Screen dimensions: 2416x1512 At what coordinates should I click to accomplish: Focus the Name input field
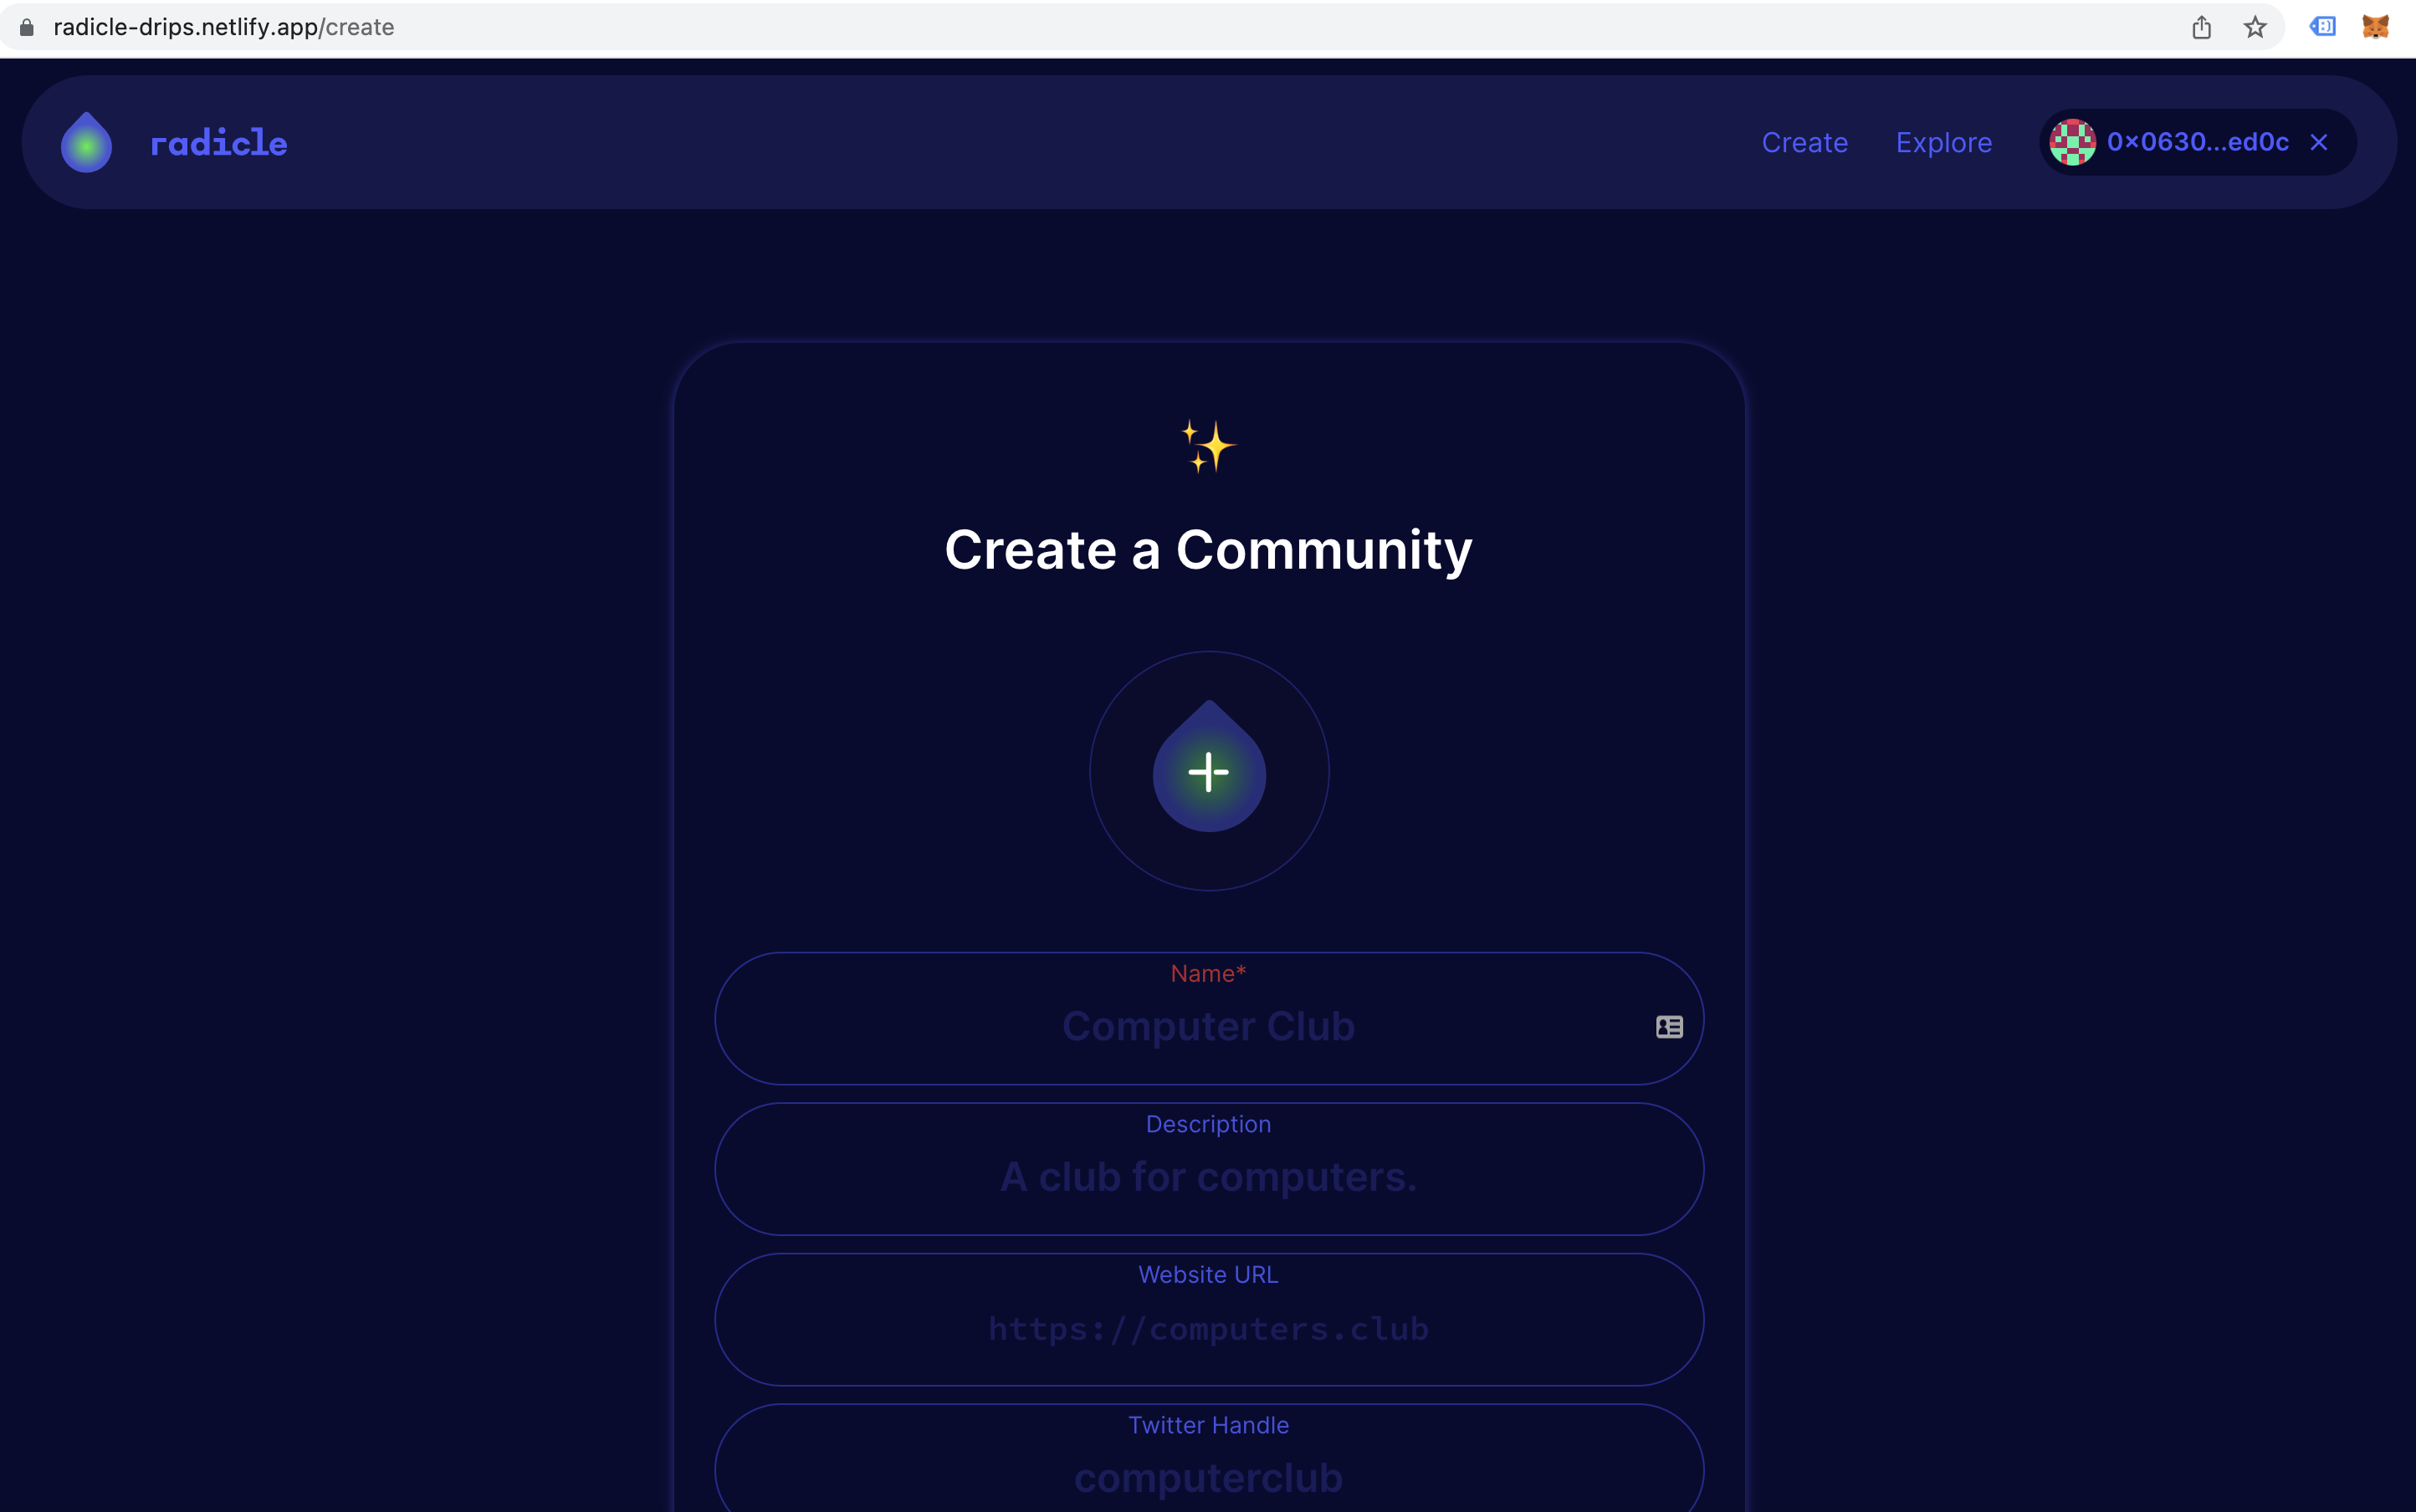click(x=1209, y=1018)
